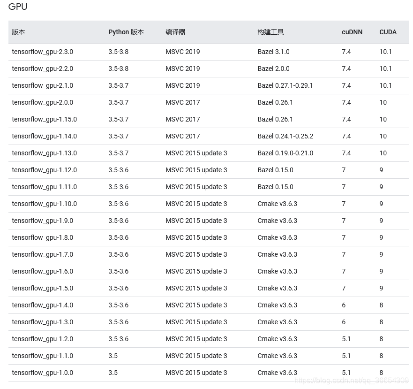Viewport: 413px width, 389px height.
Task: Click CUDA 9 in tensorflow_gpu-1.6.0 row
Action: point(381,271)
